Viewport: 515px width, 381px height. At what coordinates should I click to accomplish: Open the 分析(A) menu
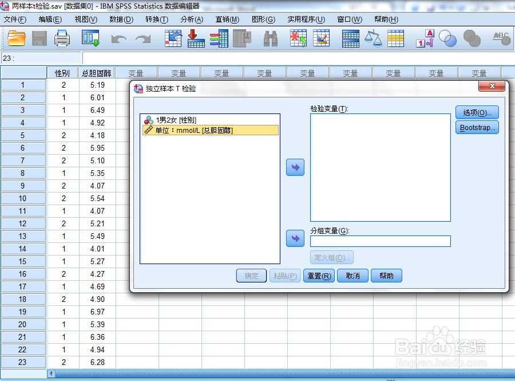click(192, 19)
